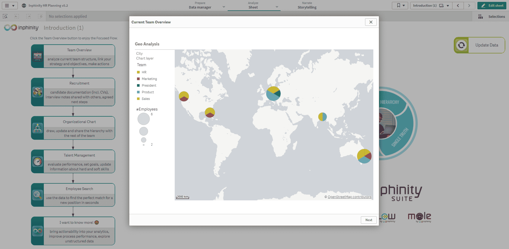This screenshot has height=249, width=509.
Task: Open the Introduction (1) sheet selector
Action: (x=431, y=6)
